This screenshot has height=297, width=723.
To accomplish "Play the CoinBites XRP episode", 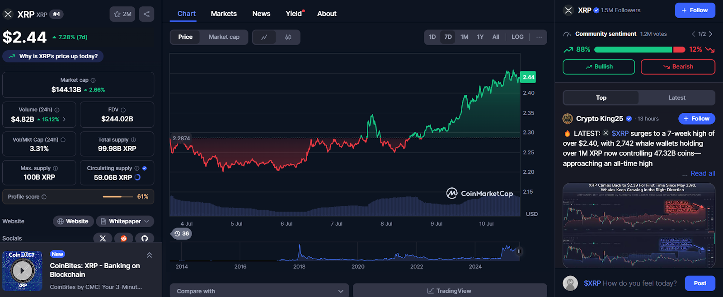I will [x=22, y=271].
